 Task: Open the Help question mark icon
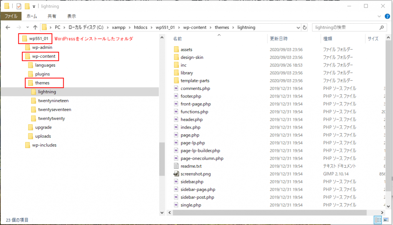tap(388, 16)
